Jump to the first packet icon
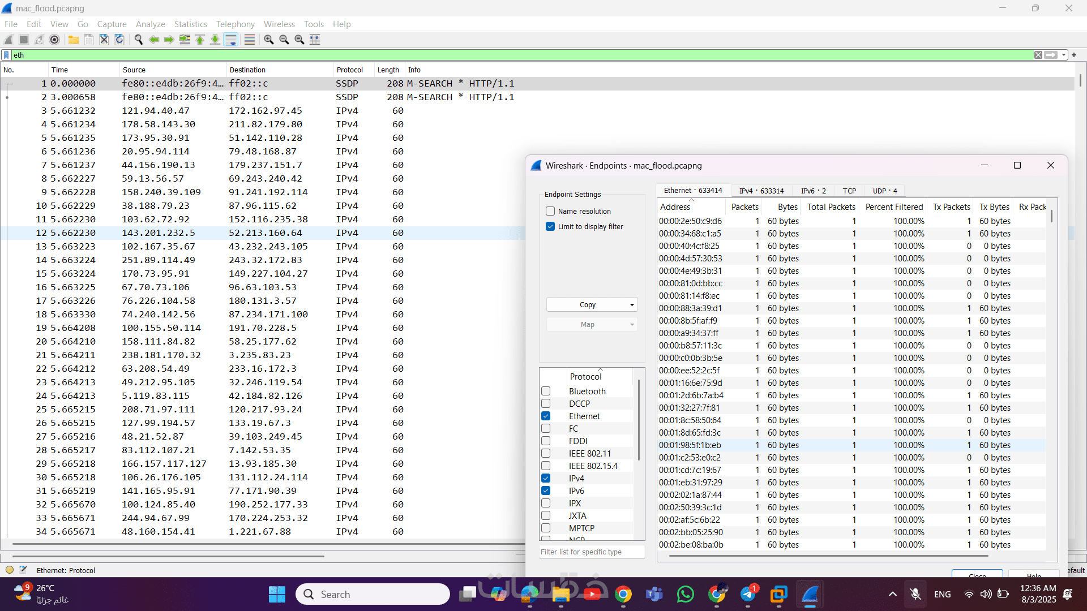1087x611 pixels. [x=200, y=40]
